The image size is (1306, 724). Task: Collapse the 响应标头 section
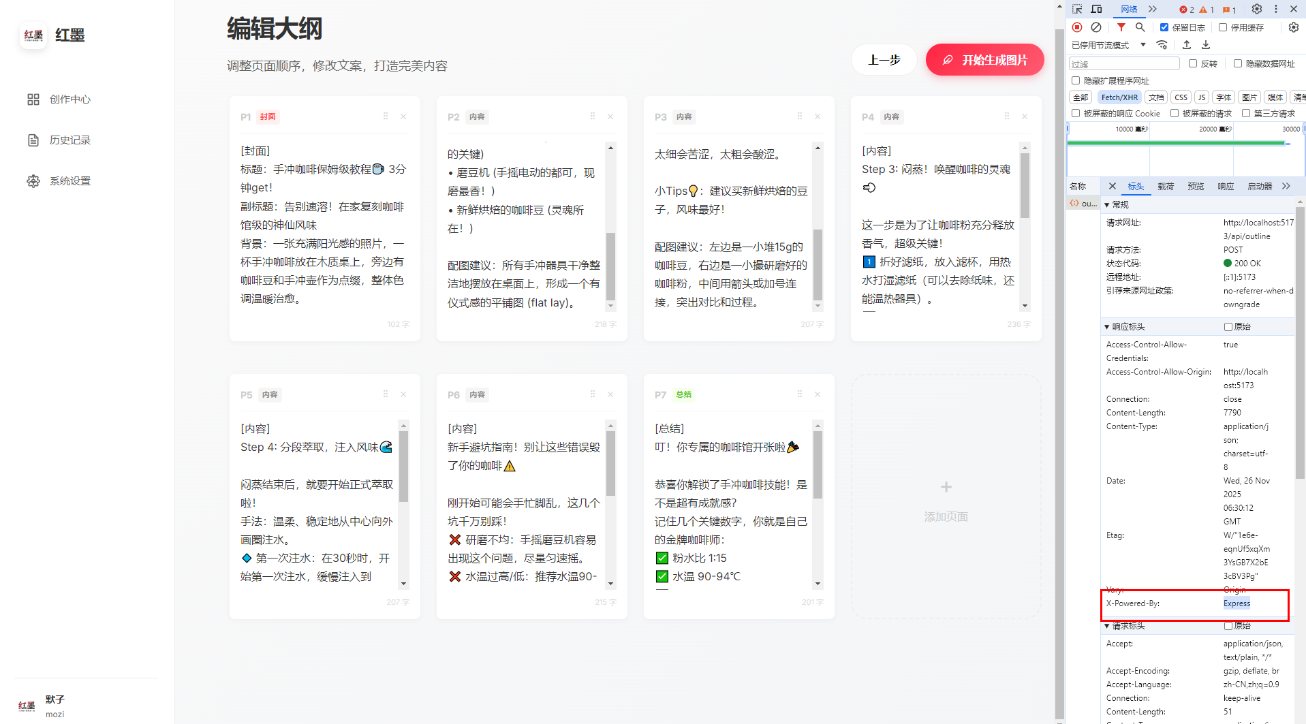[1107, 327]
